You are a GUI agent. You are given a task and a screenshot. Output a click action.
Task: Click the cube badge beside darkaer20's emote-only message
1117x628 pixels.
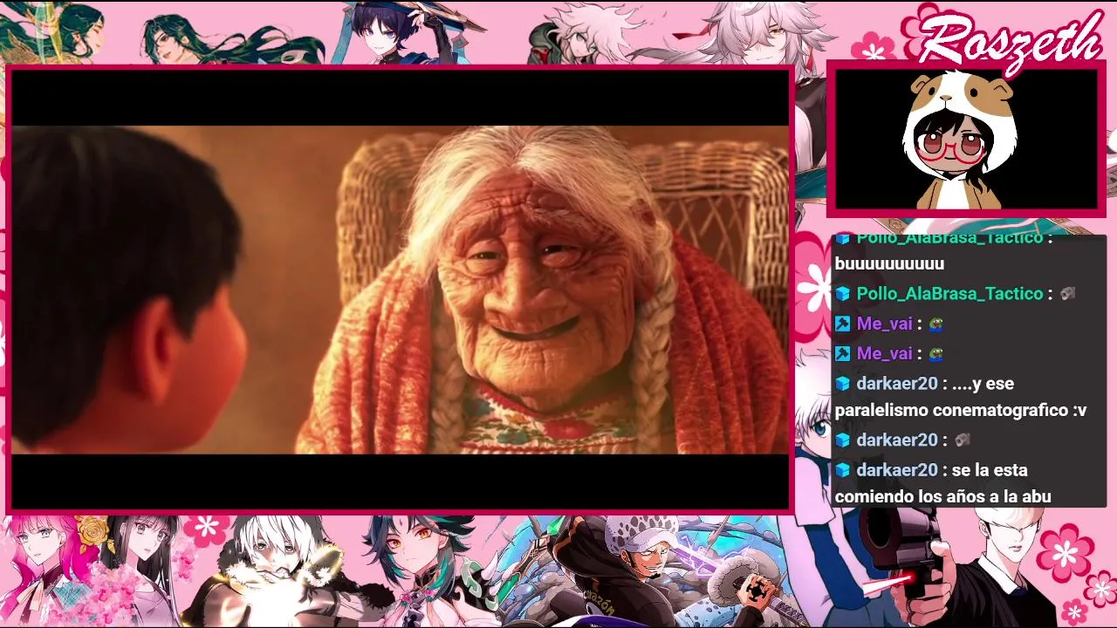[x=842, y=440]
